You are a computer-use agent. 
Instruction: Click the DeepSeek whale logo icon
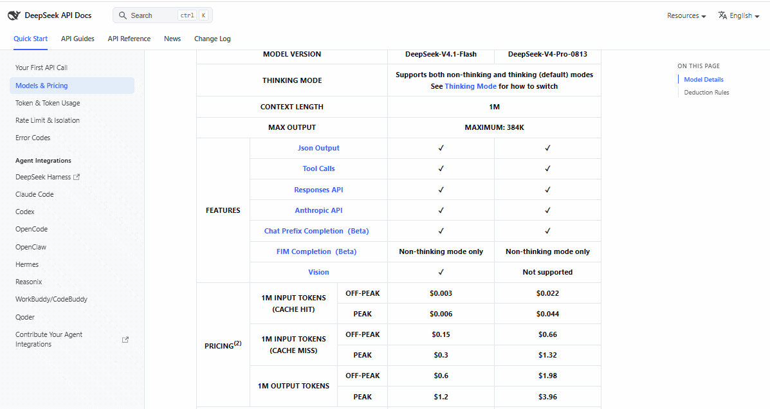click(x=14, y=15)
